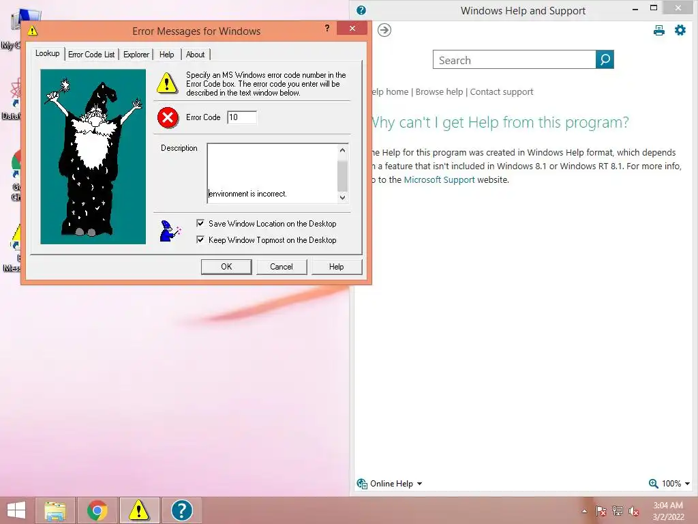Click the yellow exclamation icon beside instructions
698x524 pixels.
[167, 83]
